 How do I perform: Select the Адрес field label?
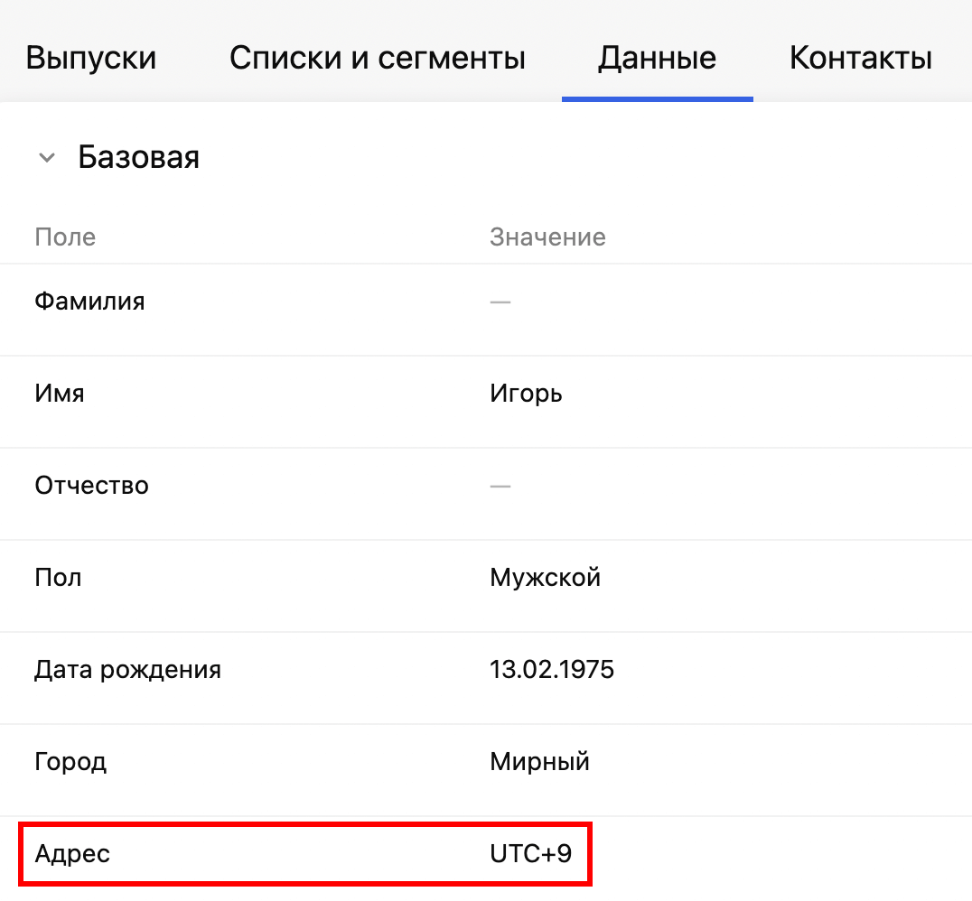tap(72, 854)
